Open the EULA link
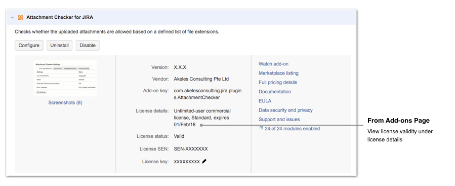This screenshot has width=455, height=186. [265, 101]
